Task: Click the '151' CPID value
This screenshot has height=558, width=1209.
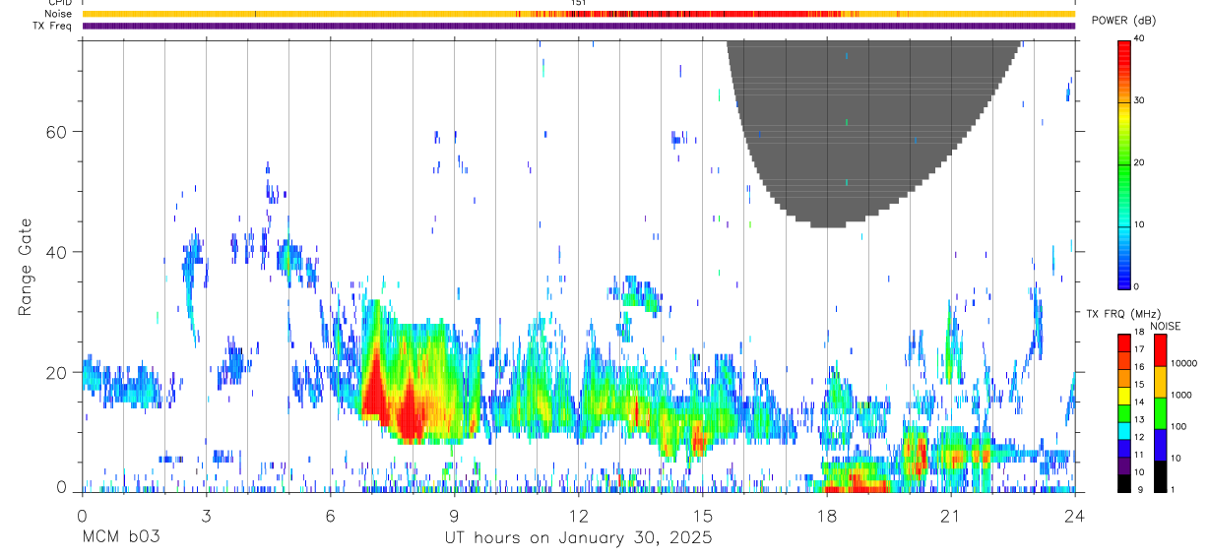Action: (579, 3)
